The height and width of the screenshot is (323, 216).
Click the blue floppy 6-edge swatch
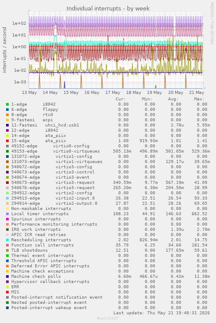coord(7,110)
